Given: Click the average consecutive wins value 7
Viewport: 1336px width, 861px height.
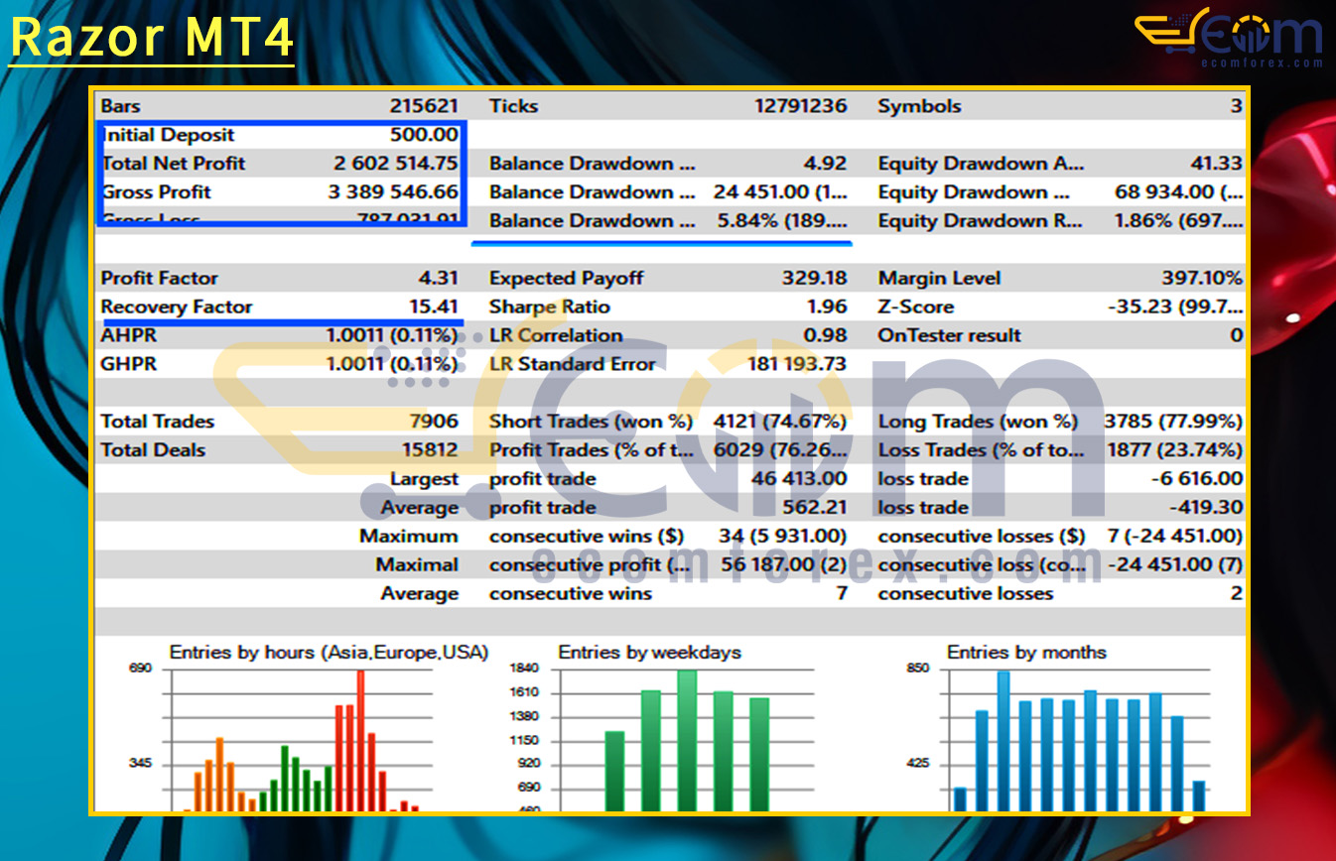Looking at the screenshot, I should point(842,595).
